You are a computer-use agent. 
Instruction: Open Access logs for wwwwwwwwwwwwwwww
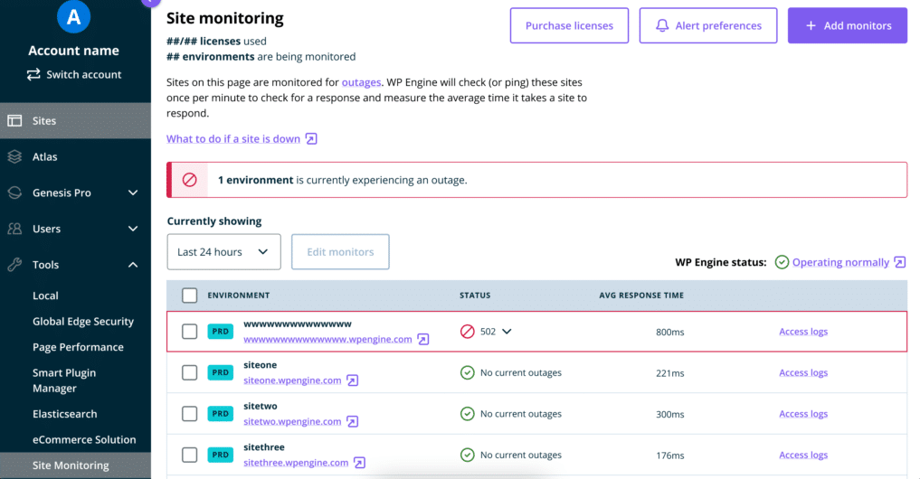803,332
